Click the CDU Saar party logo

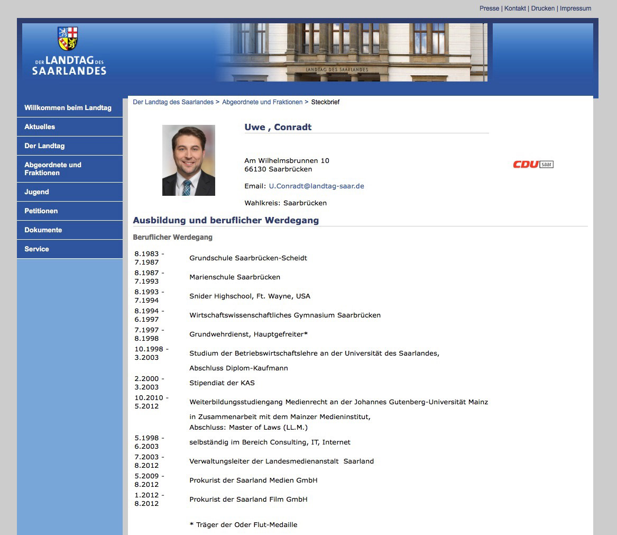pyautogui.click(x=533, y=165)
